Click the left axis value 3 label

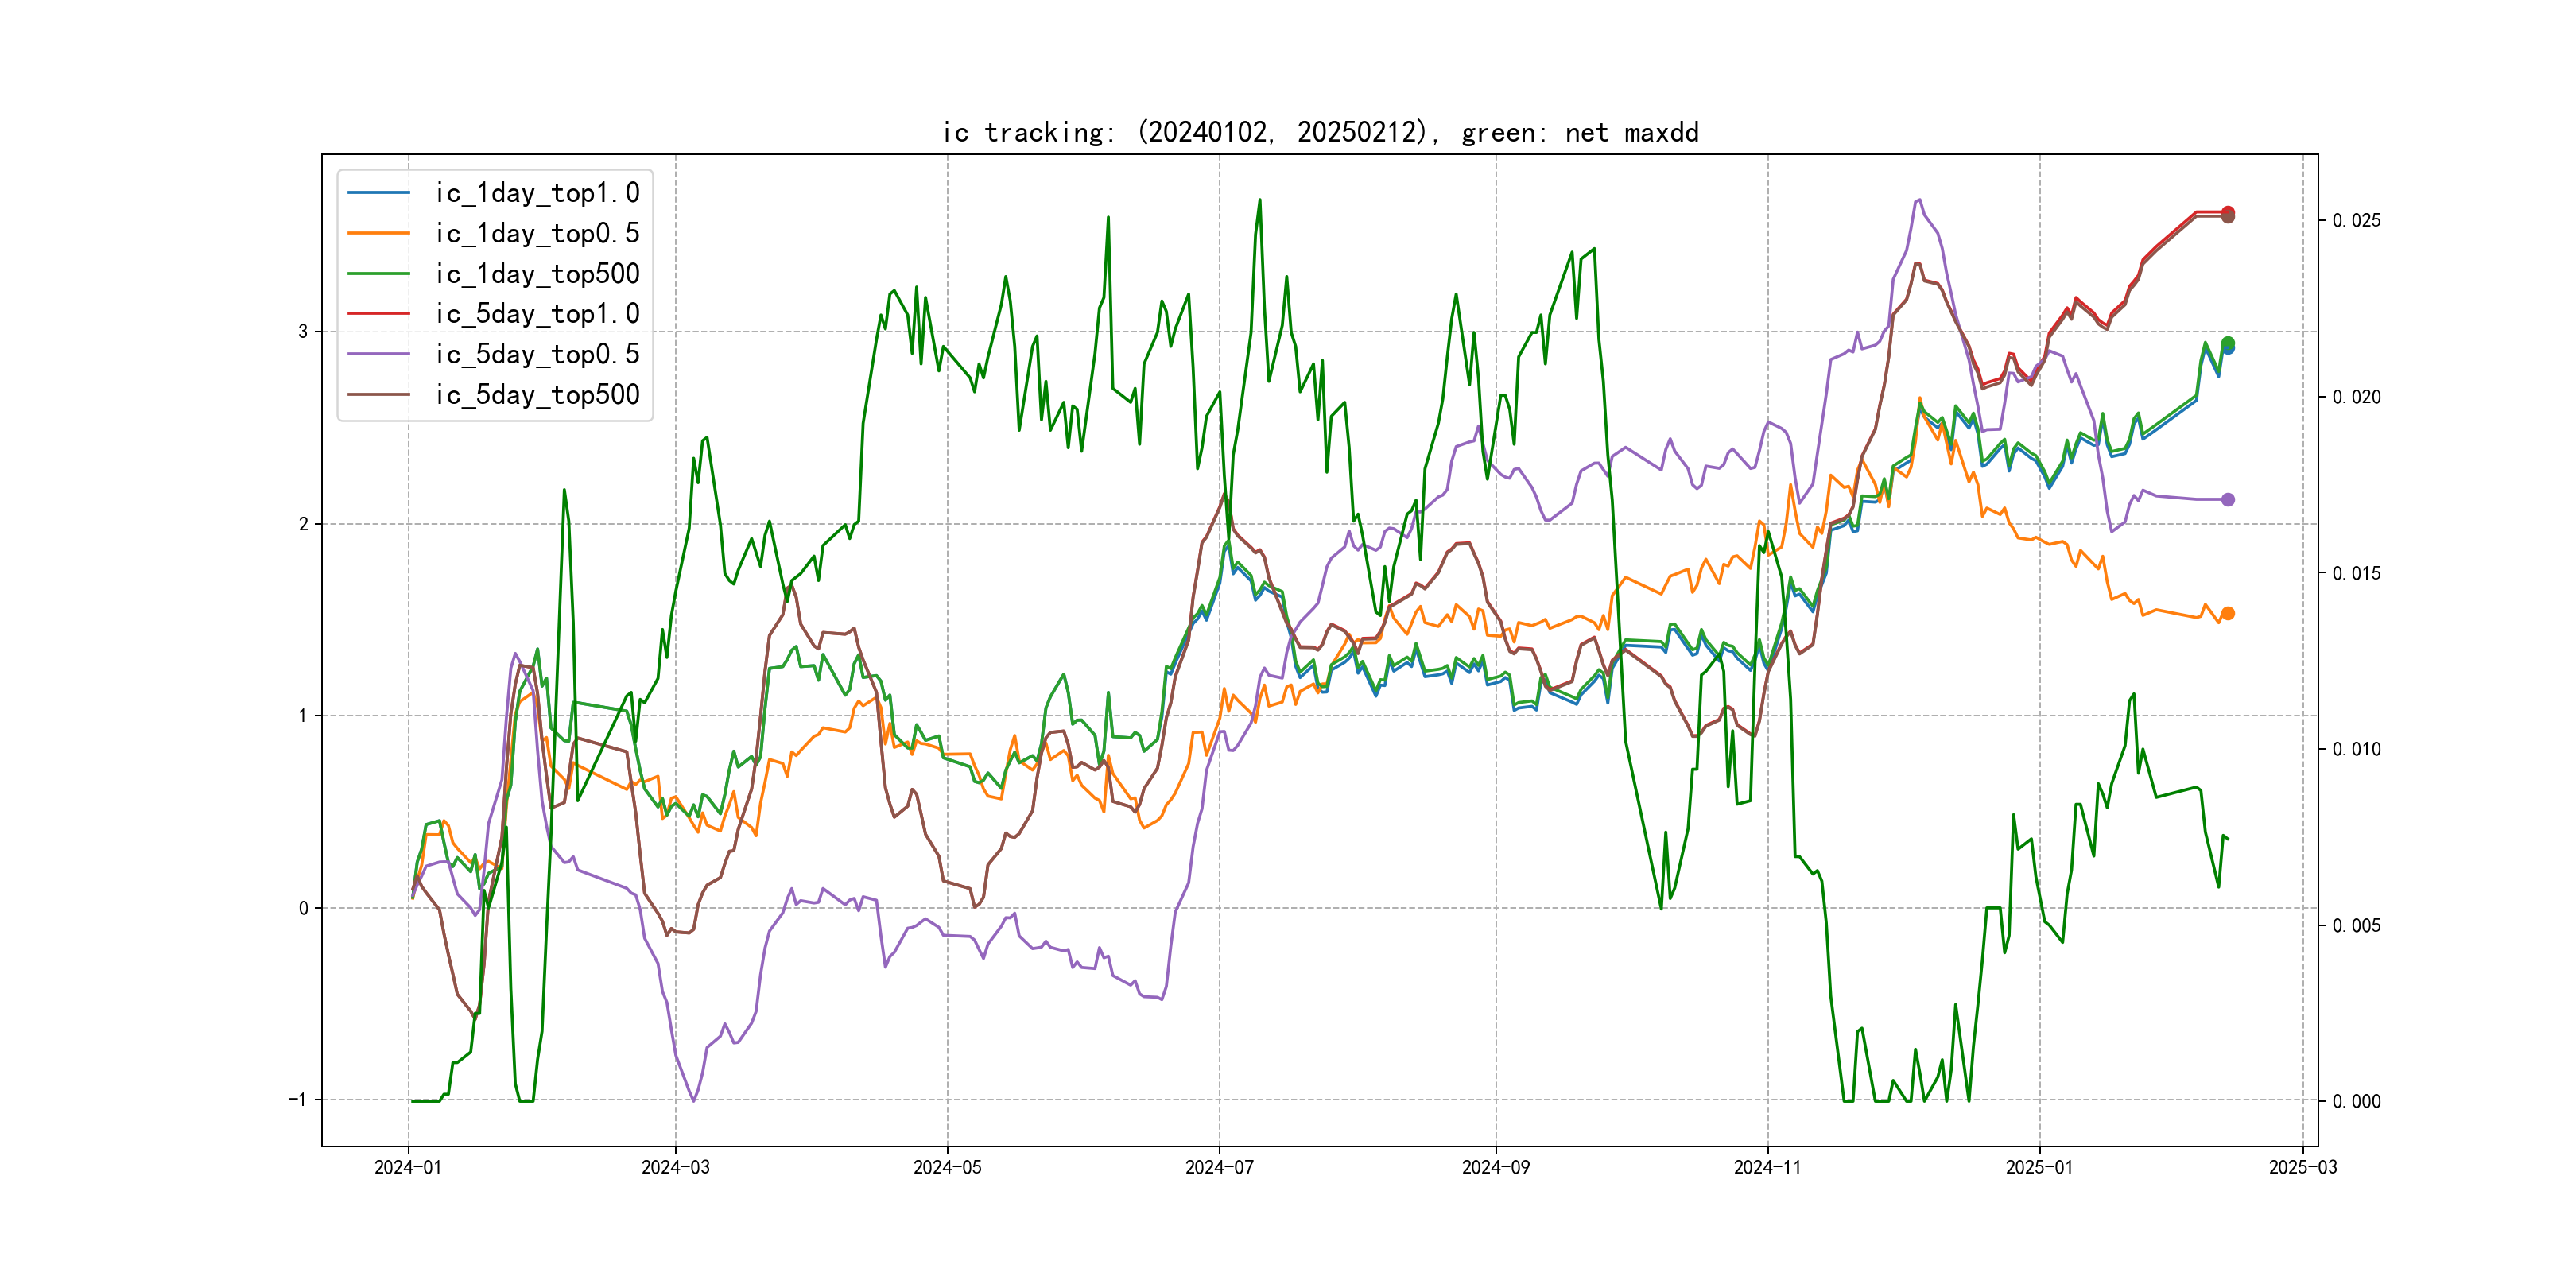(x=303, y=331)
